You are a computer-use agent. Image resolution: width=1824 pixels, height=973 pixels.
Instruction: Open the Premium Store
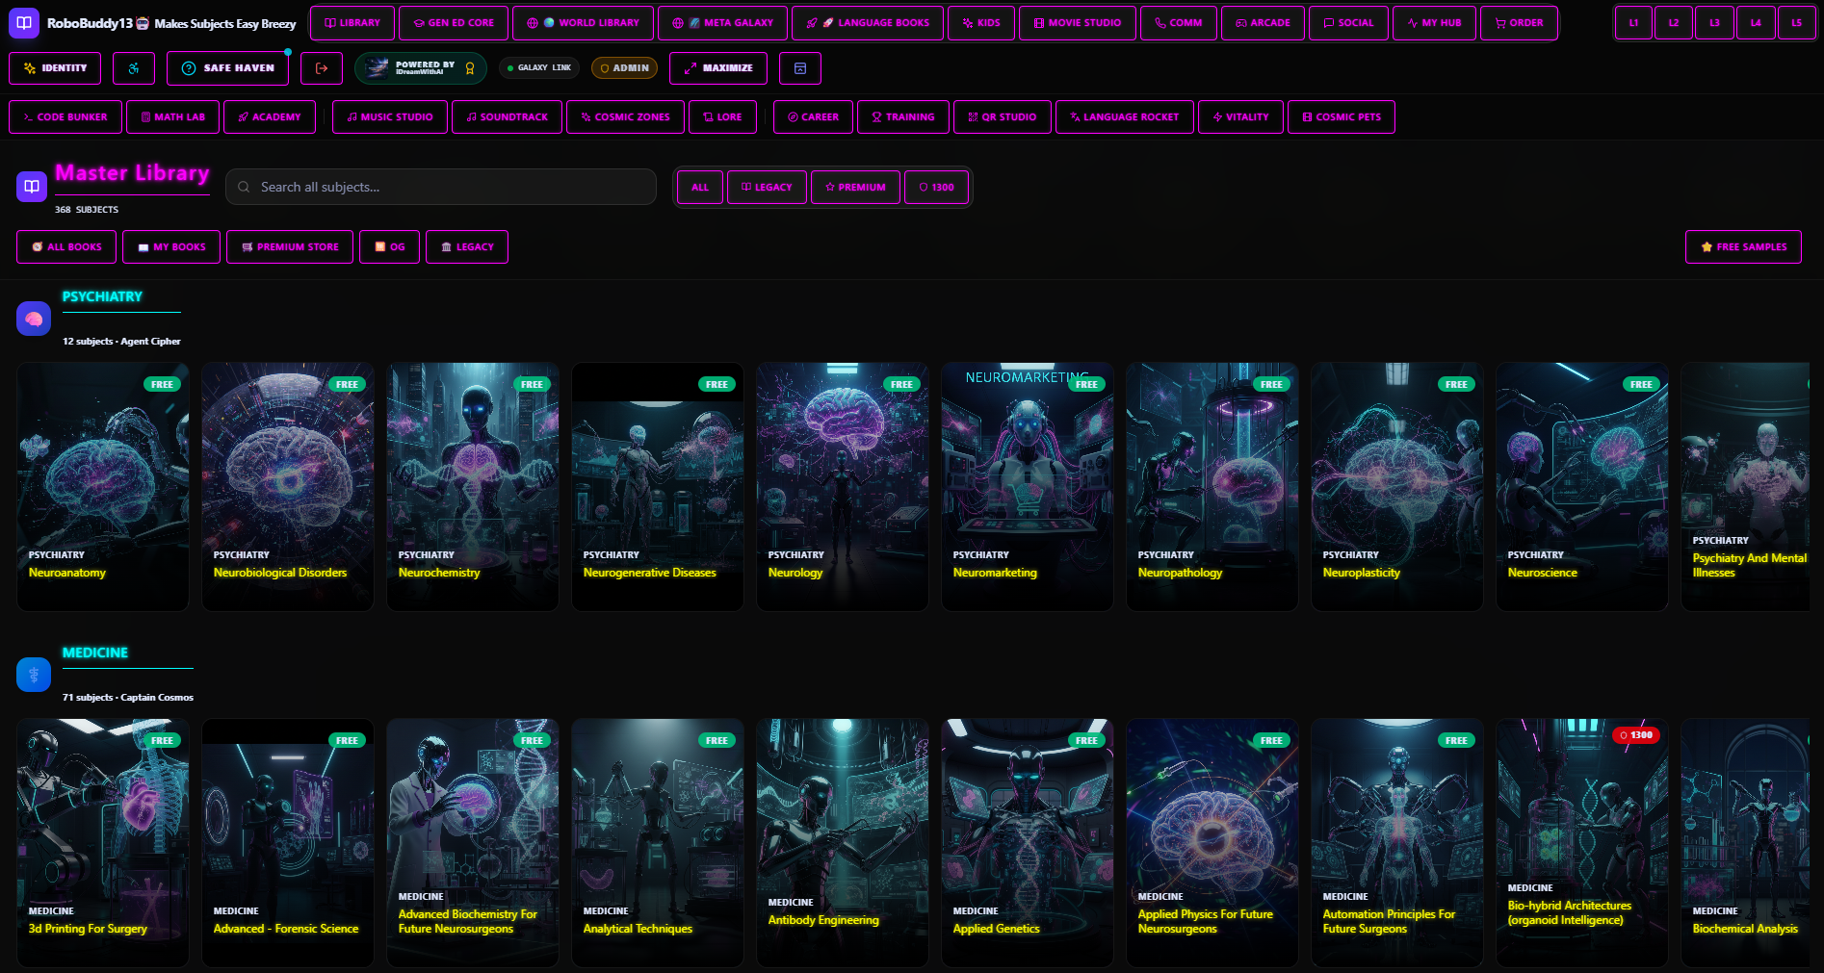click(x=290, y=247)
